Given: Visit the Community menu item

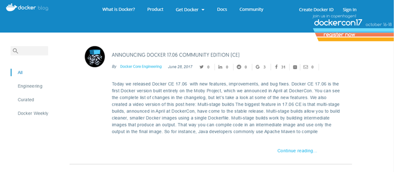Looking at the screenshot, I should pos(251,9).
